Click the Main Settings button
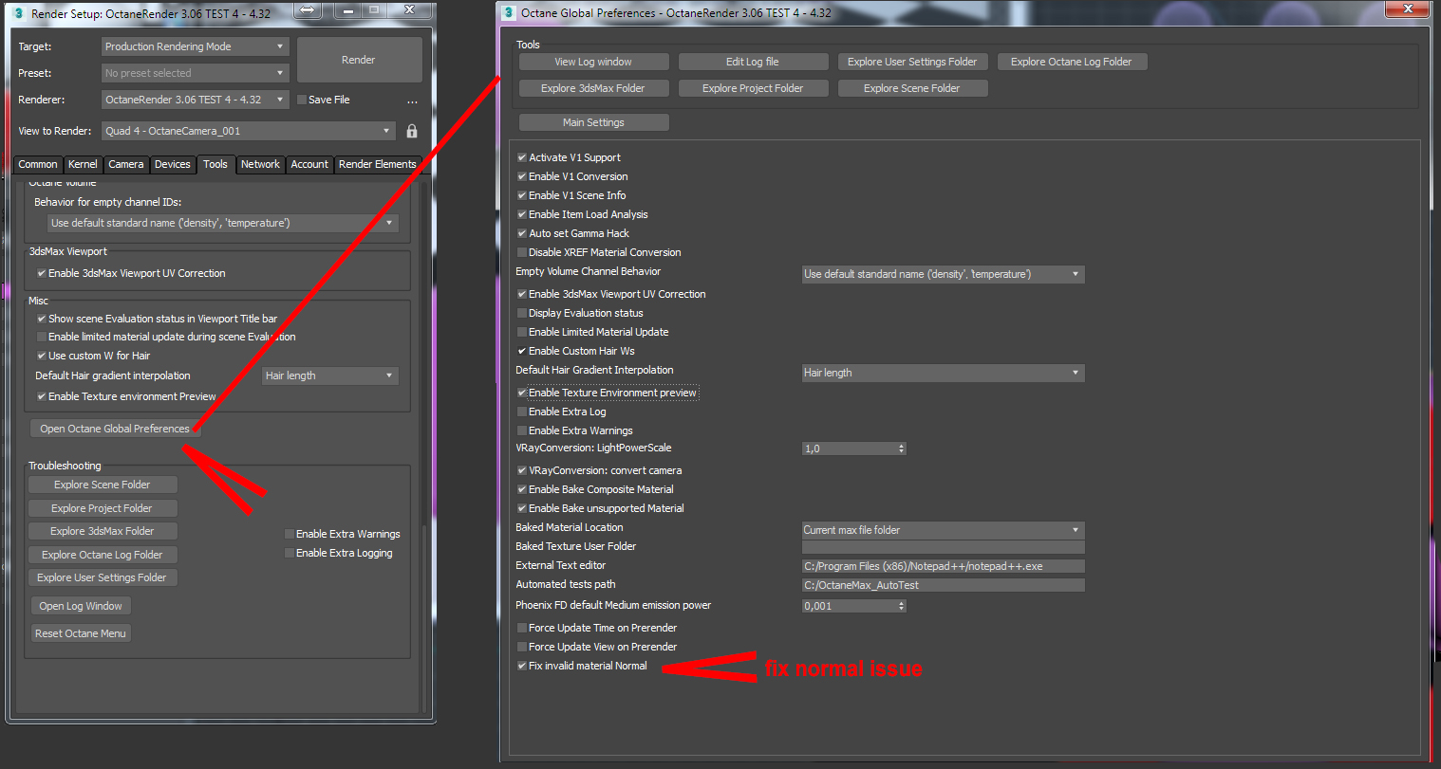The width and height of the screenshot is (1441, 769). click(x=593, y=122)
